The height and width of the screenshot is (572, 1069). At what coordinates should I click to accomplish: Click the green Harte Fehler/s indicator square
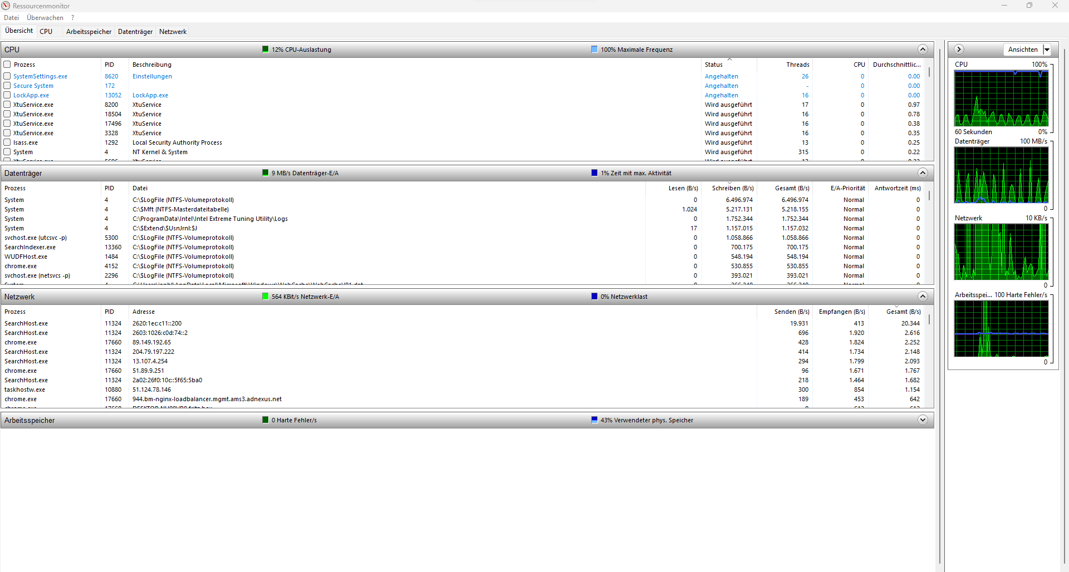coord(266,420)
